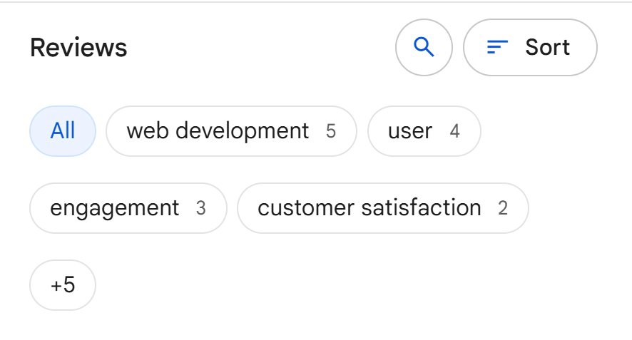Click the count 5 beside web development
This screenshot has height=340, width=632.
[x=331, y=131]
